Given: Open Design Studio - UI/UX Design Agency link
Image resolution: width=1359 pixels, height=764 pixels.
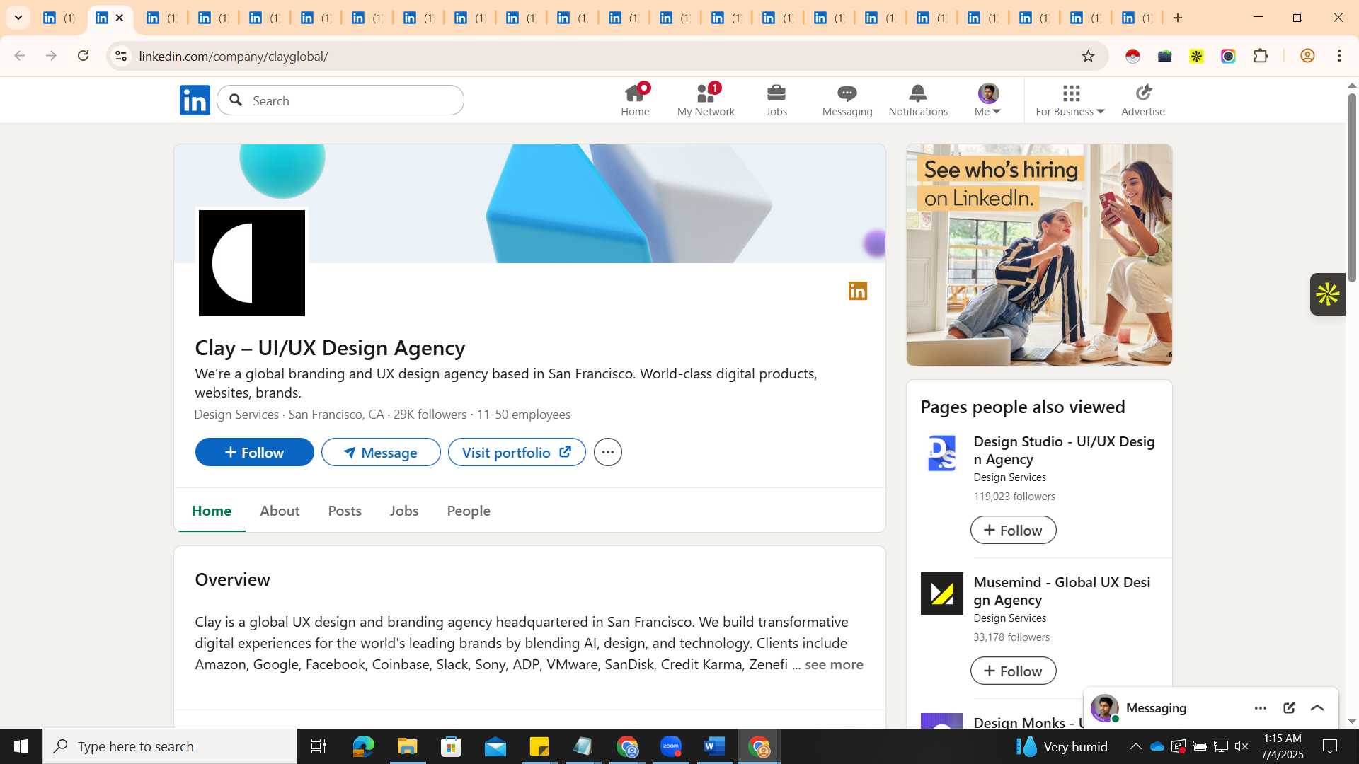Looking at the screenshot, I should [1064, 450].
